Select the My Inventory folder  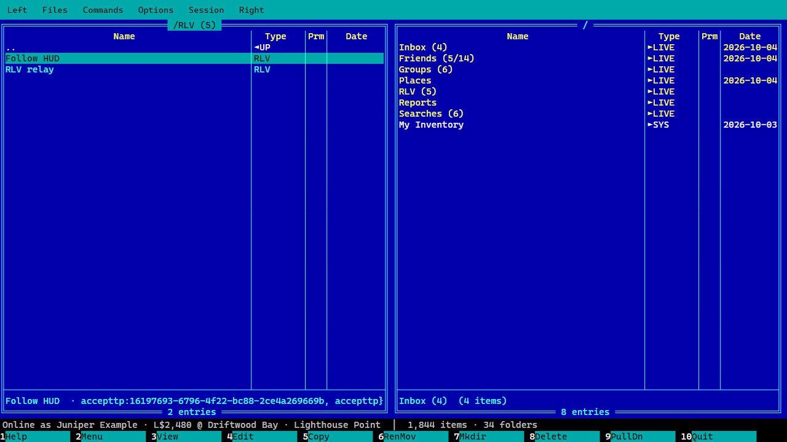click(588, 125)
